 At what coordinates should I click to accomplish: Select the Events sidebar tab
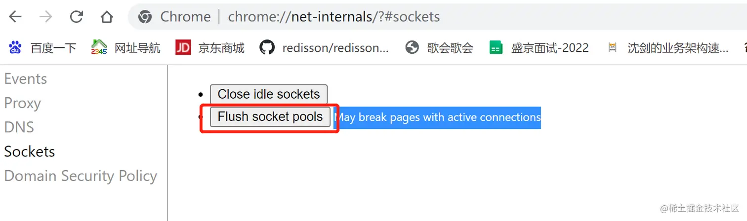coord(26,79)
